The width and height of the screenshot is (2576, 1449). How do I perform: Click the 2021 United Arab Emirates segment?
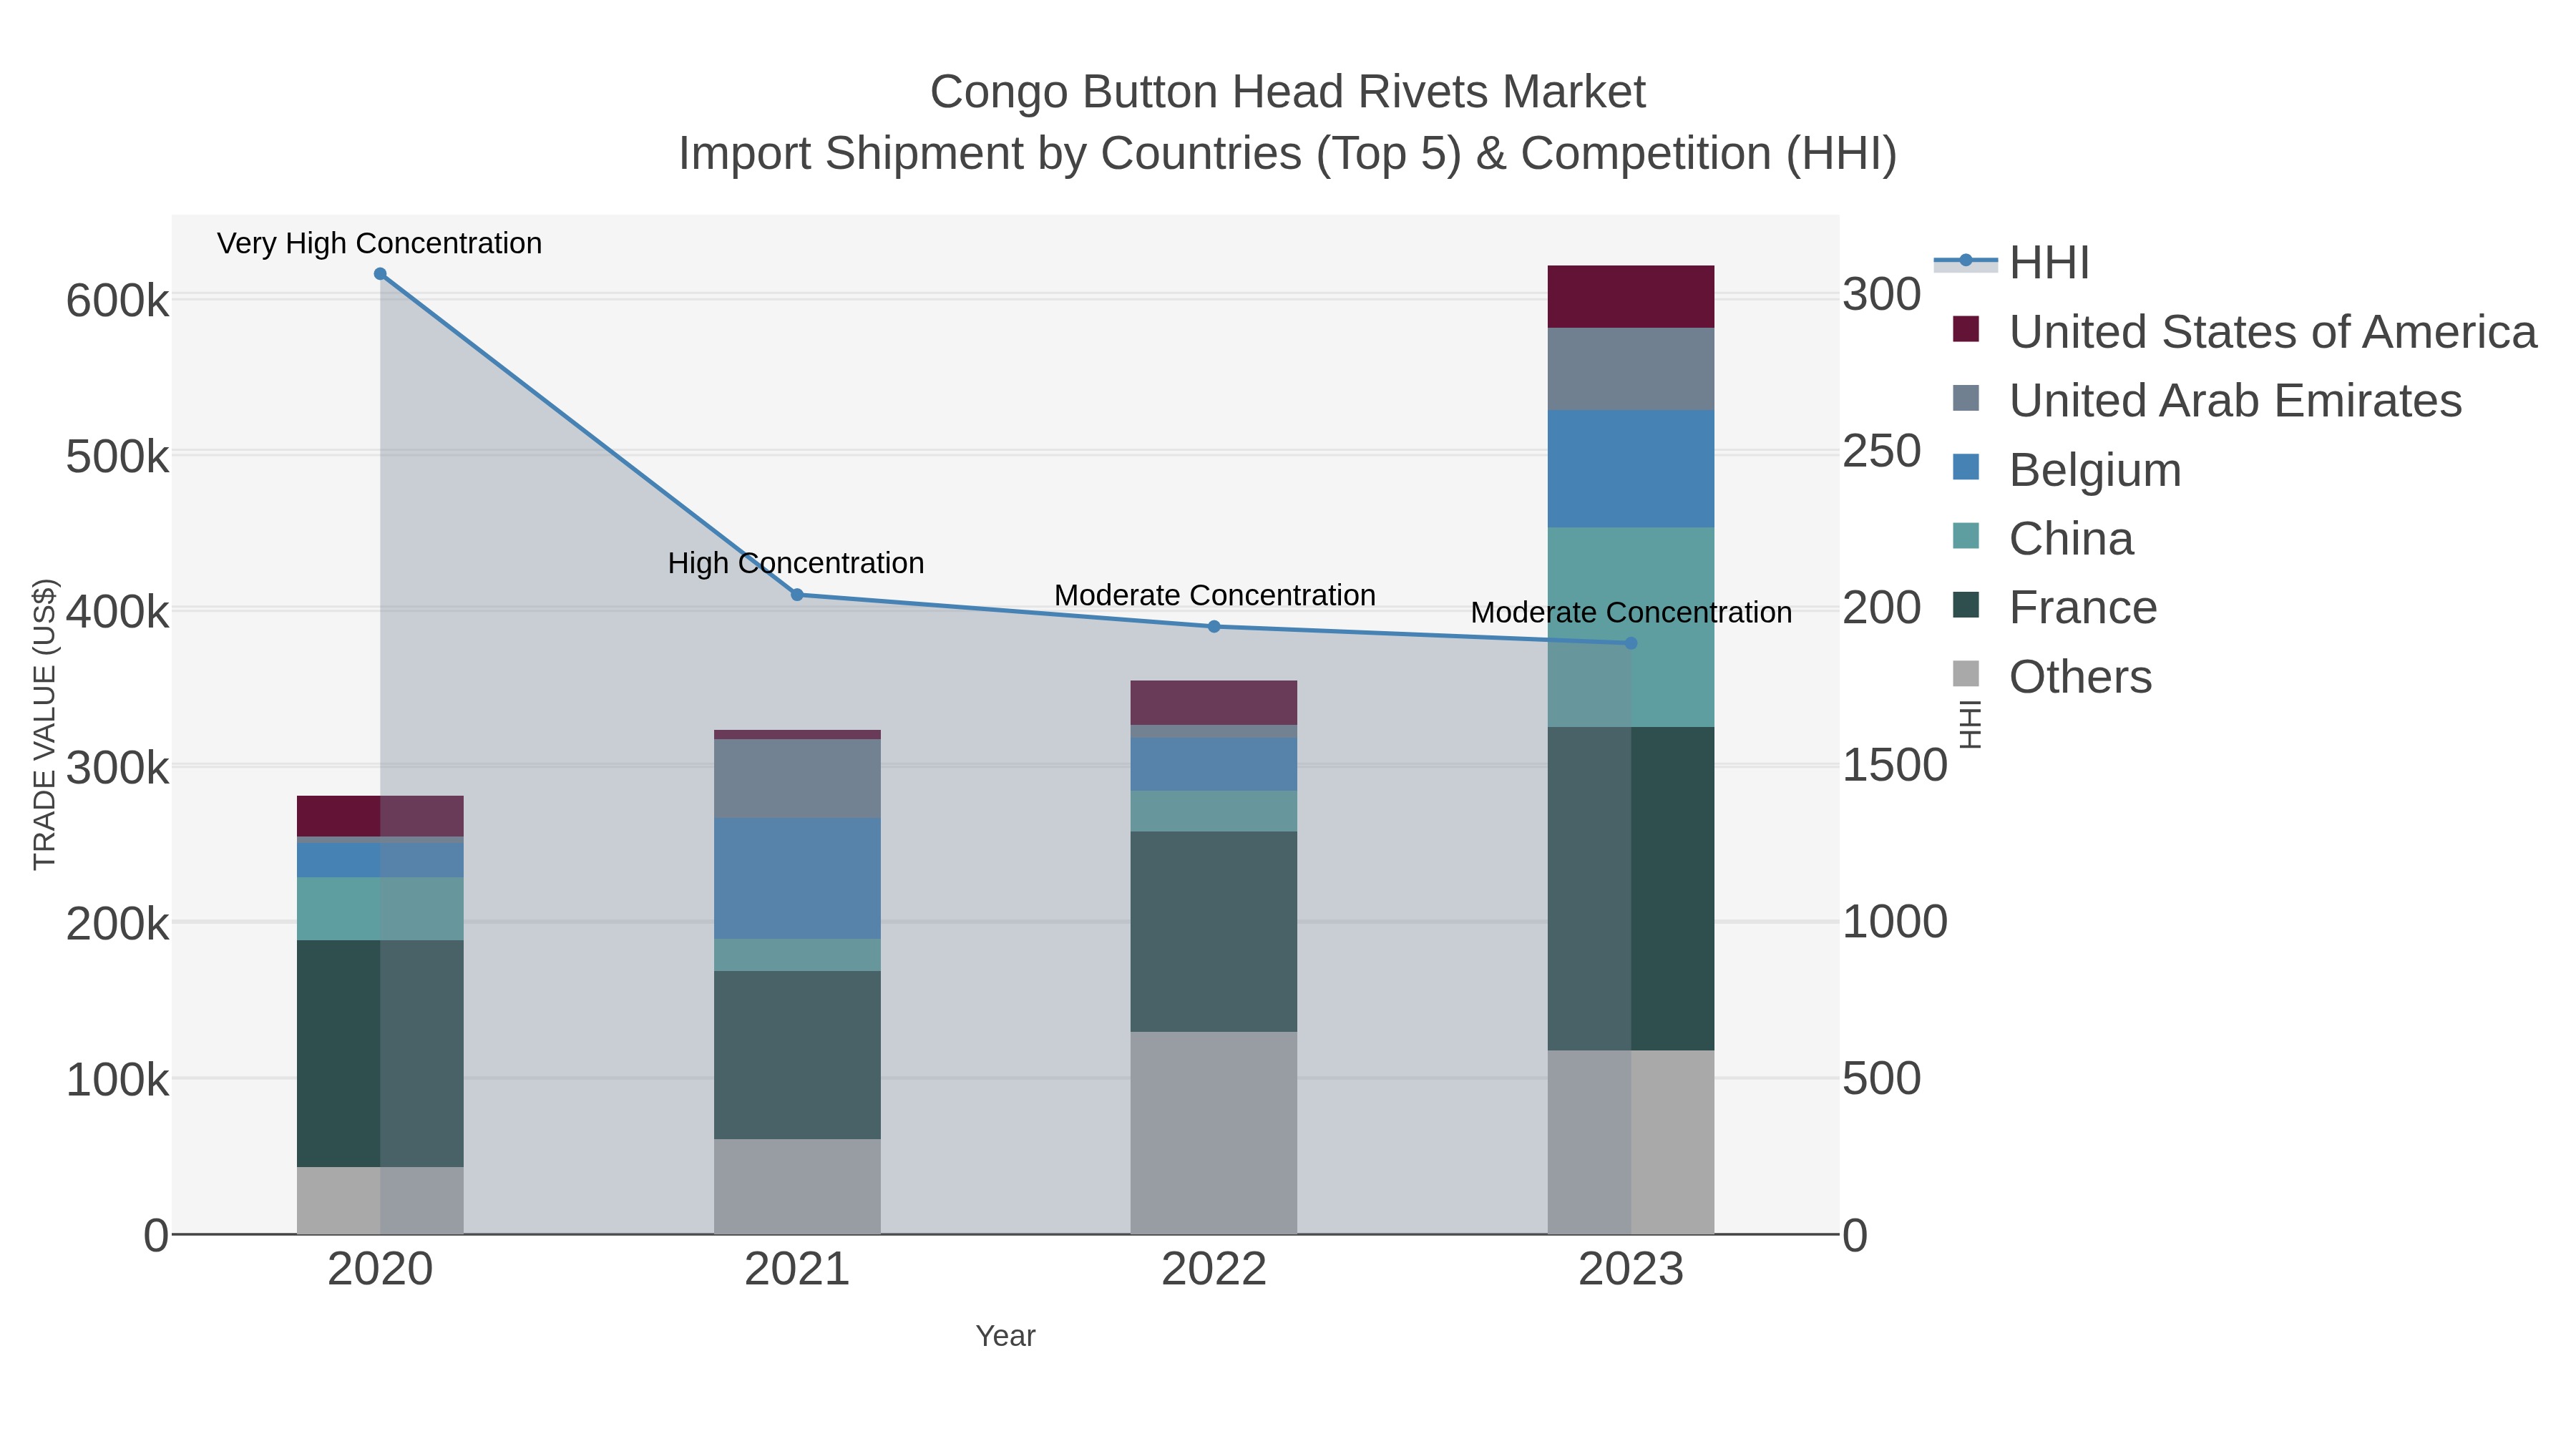[797, 779]
